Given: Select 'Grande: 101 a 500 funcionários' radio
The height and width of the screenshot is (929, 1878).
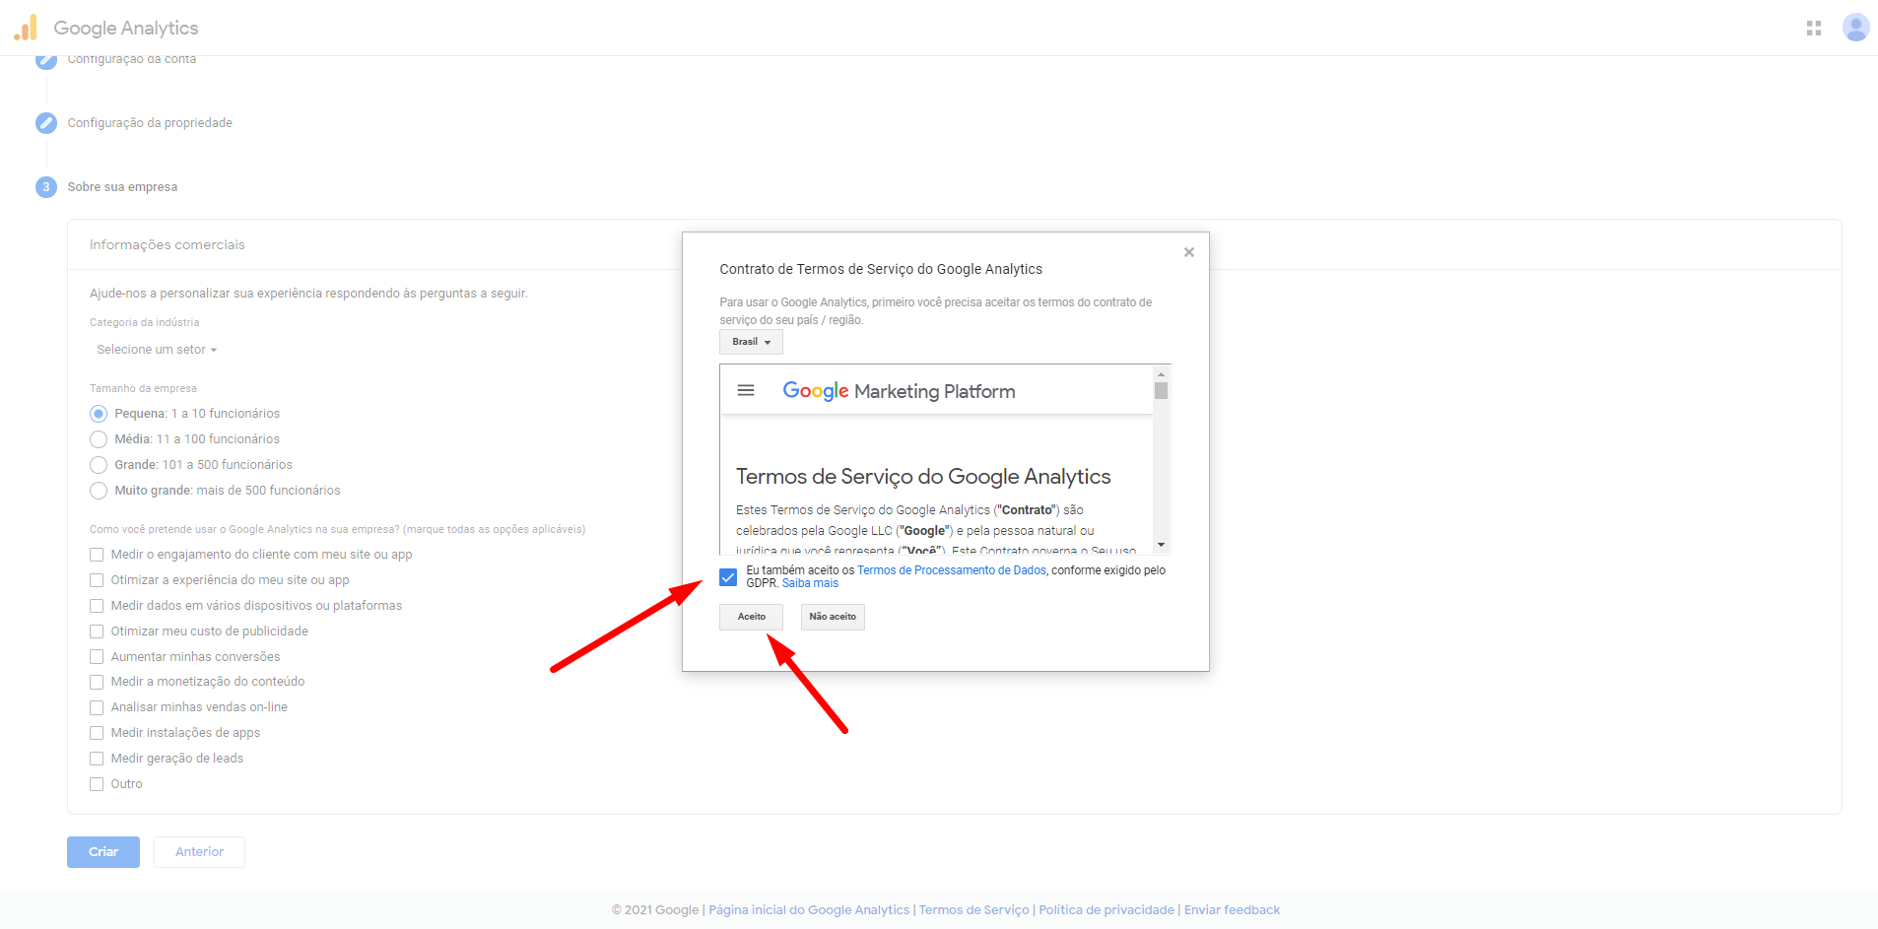Looking at the screenshot, I should tap(99, 465).
